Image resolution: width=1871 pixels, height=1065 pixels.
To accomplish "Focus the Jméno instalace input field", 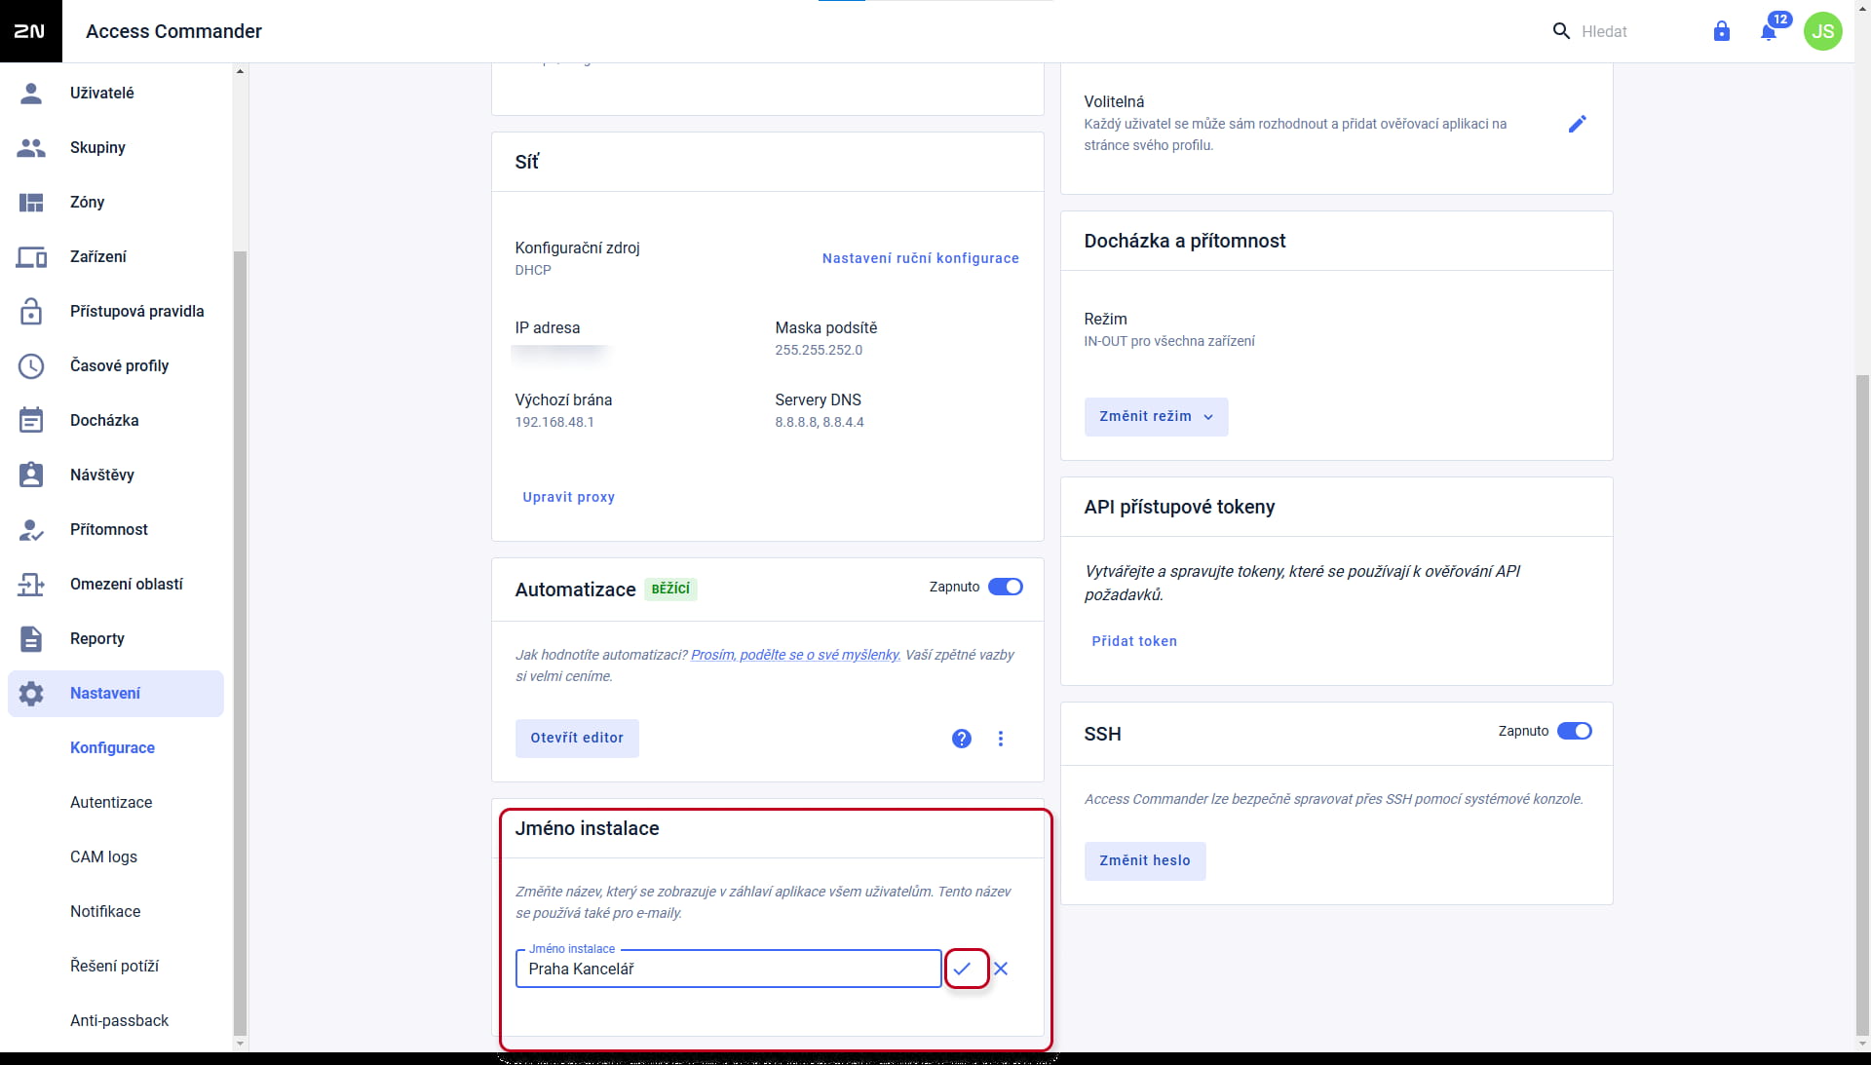I will tap(728, 969).
